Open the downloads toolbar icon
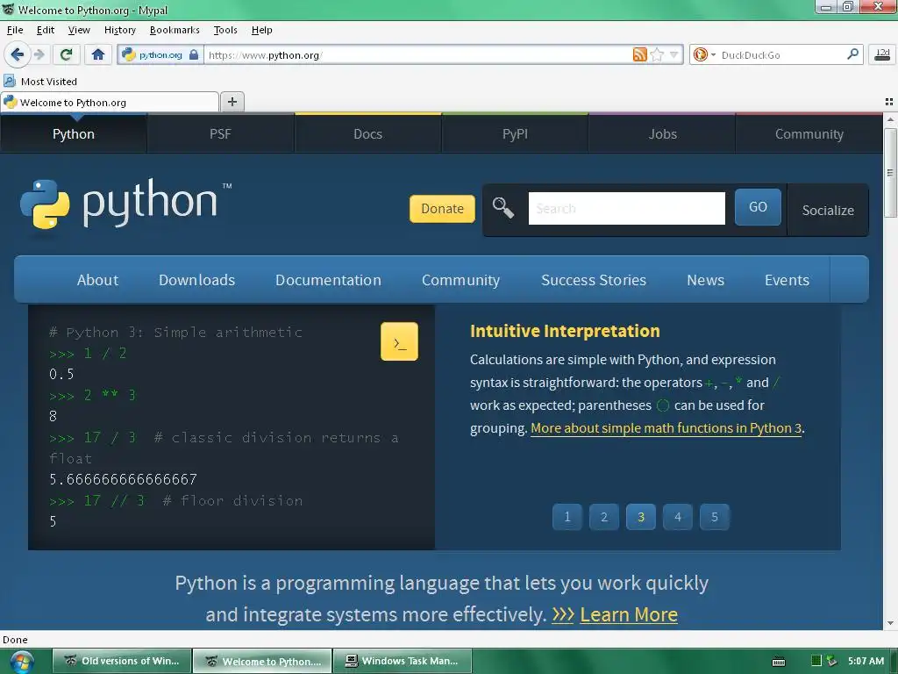 [882, 55]
